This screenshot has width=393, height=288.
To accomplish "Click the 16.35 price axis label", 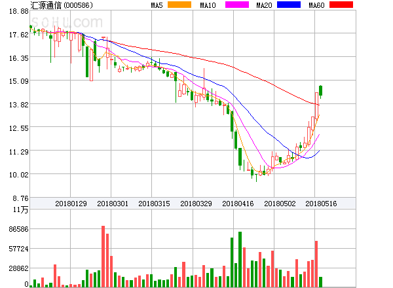I will click(x=19, y=58).
